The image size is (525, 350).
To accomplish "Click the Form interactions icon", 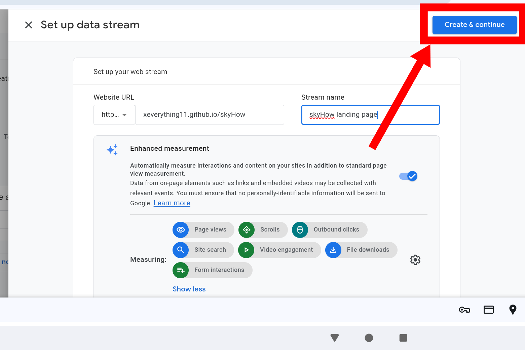I will pyautogui.click(x=181, y=270).
